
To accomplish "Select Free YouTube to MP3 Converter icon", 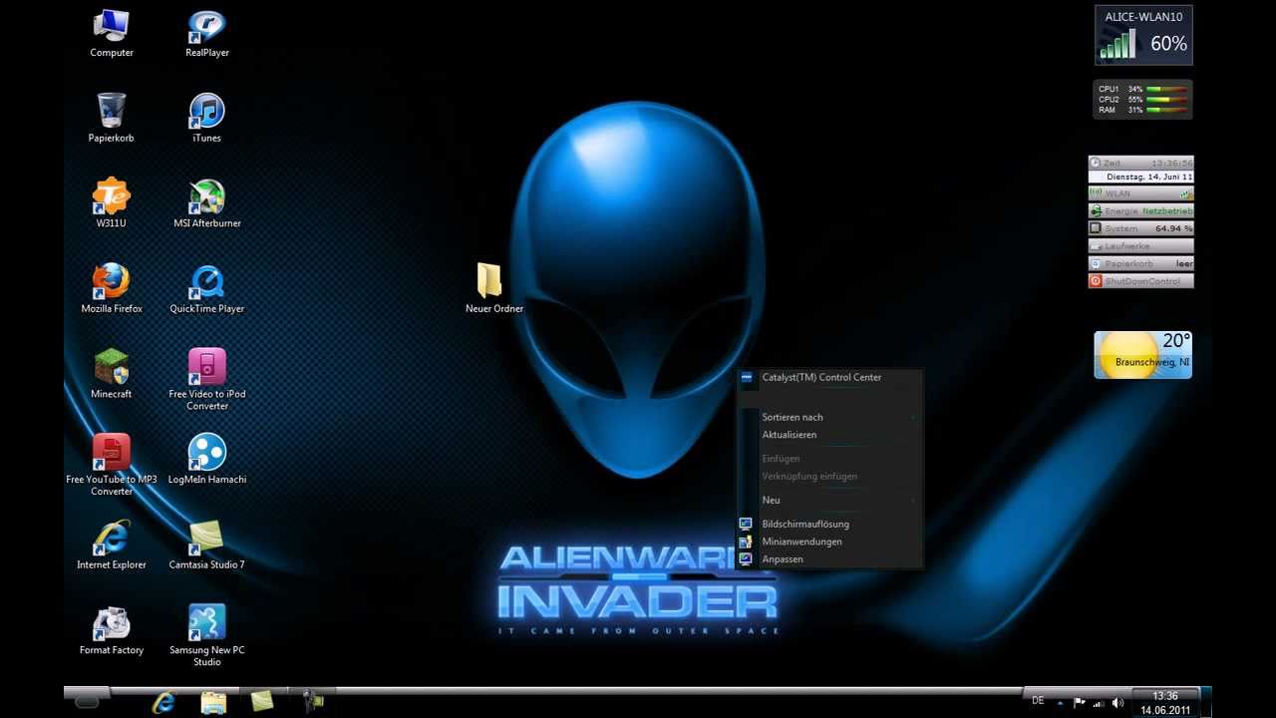I will (x=112, y=465).
